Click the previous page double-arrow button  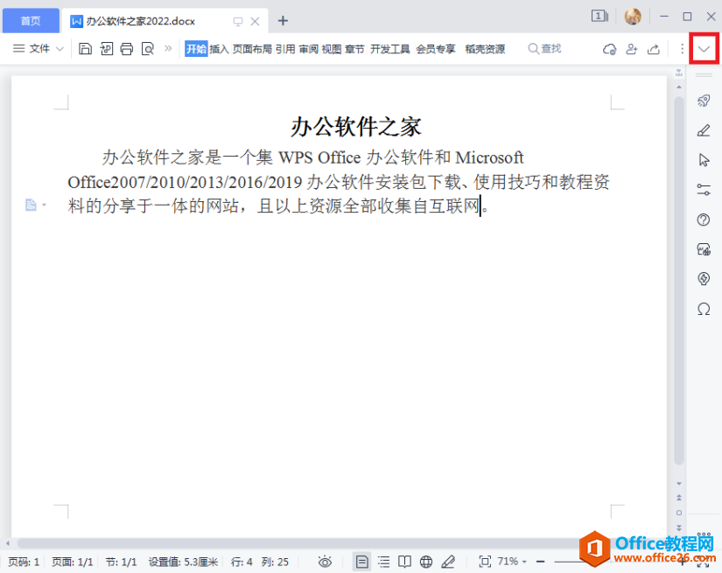[x=679, y=498]
